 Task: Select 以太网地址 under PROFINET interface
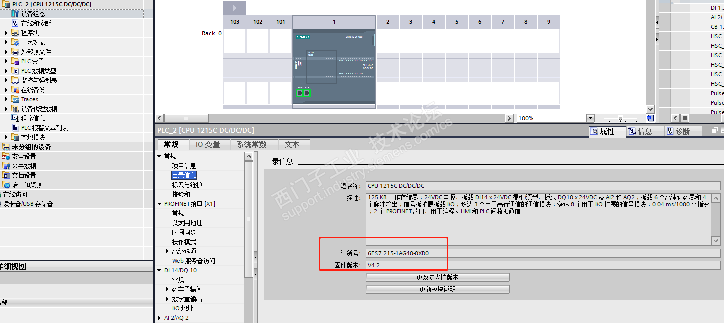point(187,223)
